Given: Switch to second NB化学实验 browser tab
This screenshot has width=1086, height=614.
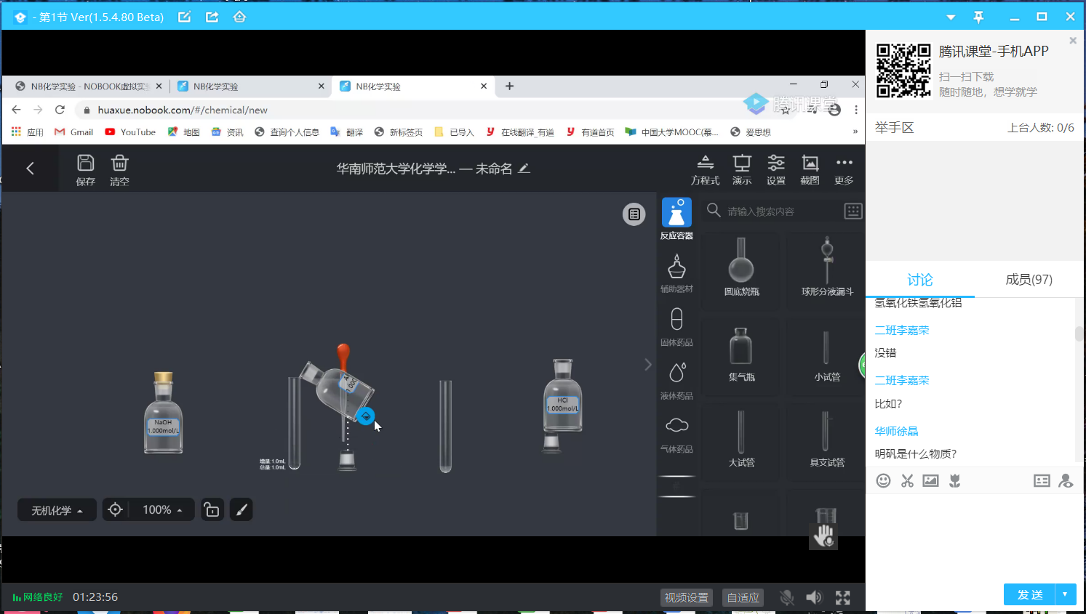Looking at the screenshot, I should coord(250,86).
